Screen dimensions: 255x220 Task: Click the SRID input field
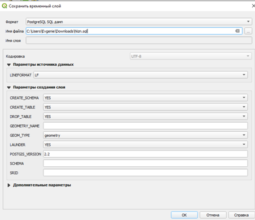coord(146,172)
